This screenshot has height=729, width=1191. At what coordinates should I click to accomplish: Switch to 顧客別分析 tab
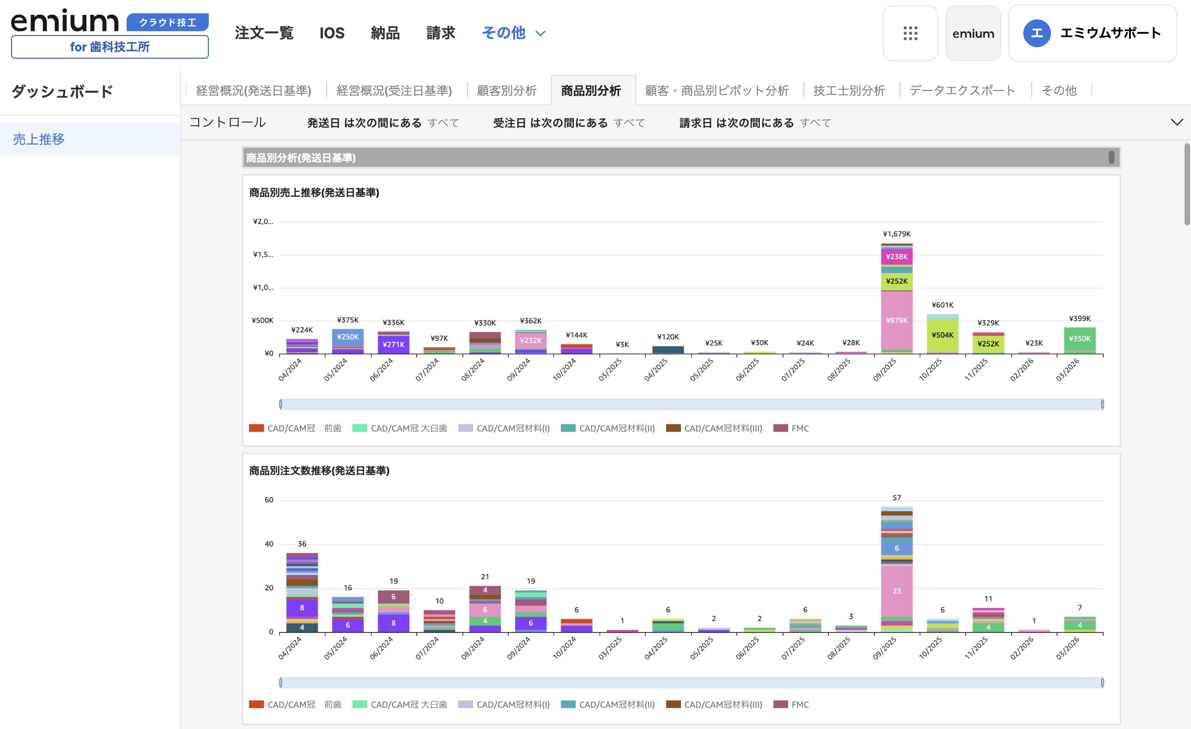coord(506,91)
